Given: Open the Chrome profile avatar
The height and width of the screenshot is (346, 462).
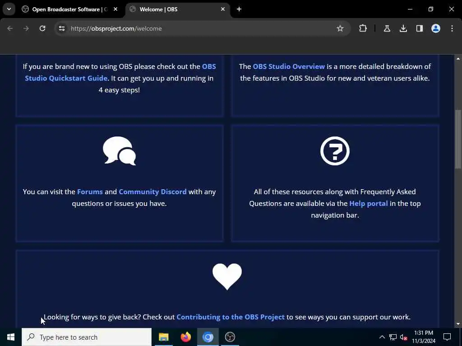Looking at the screenshot, I should (435, 28).
